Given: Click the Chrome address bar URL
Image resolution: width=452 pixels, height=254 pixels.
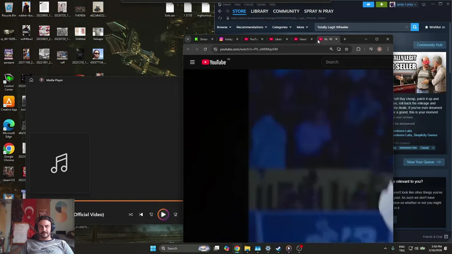Looking at the screenshot, I should point(249,49).
